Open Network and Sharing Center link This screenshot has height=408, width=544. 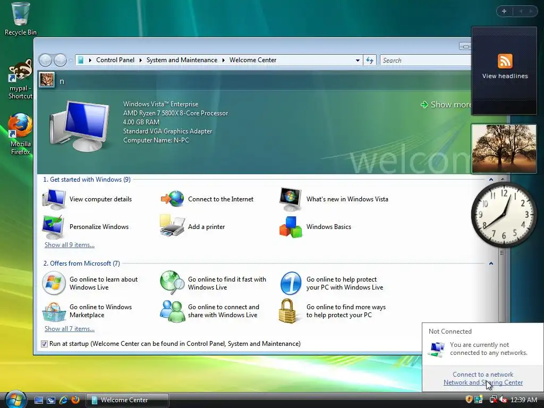click(x=483, y=382)
